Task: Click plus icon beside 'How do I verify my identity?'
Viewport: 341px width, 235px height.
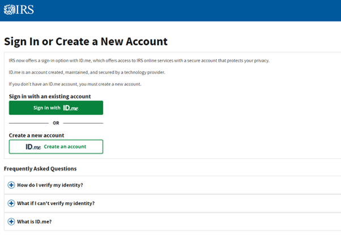Action: [x=11, y=185]
